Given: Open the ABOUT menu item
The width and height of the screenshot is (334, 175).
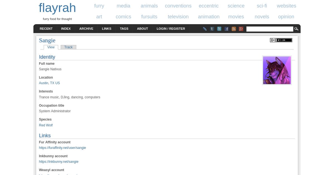Looking at the screenshot, I should coord(143,29).
